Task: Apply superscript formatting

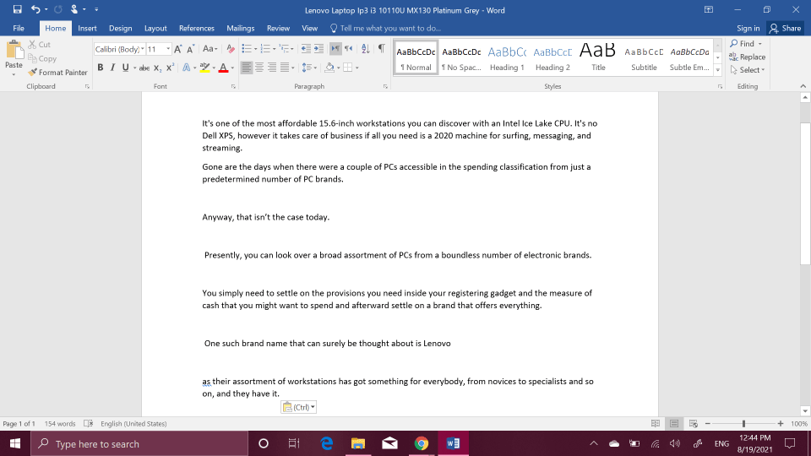Action: coord(170,68)
